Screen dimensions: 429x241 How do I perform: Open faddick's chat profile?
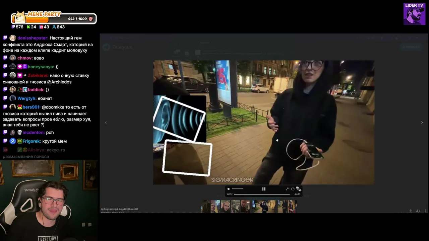36,89
